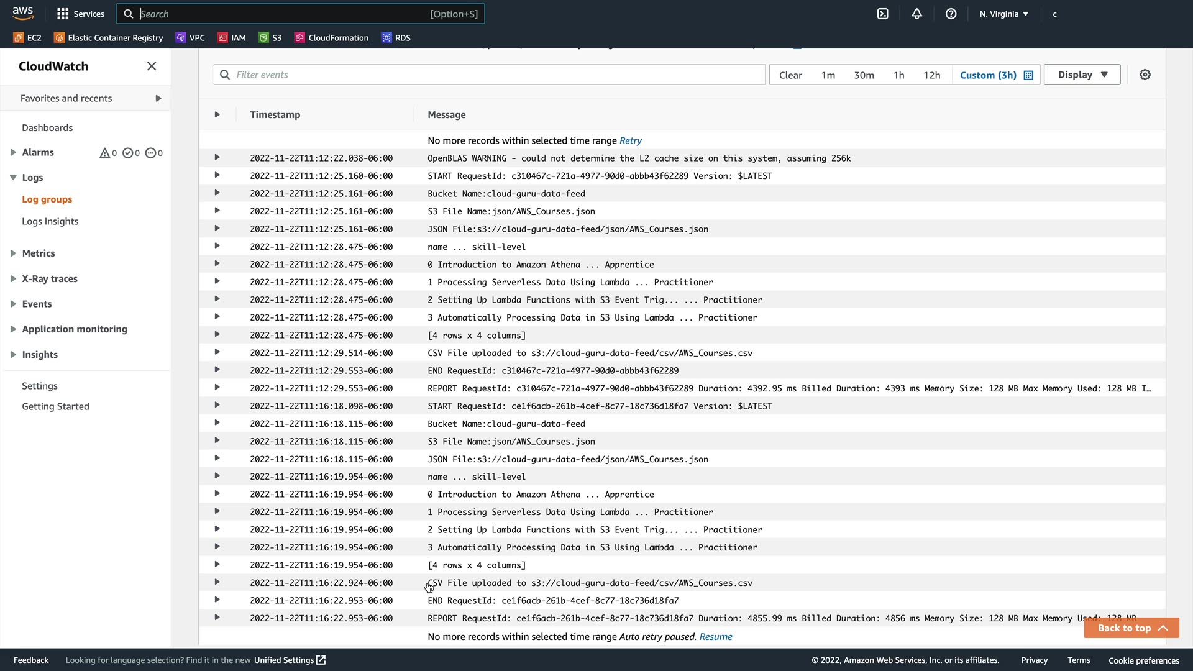Click the Back to top button
This screenshot has width=1193, height=671.
[1131, 628]
